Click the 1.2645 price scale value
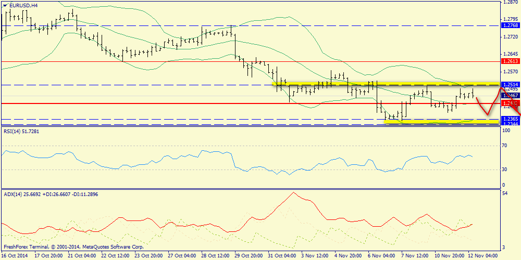 pos(511,54)
